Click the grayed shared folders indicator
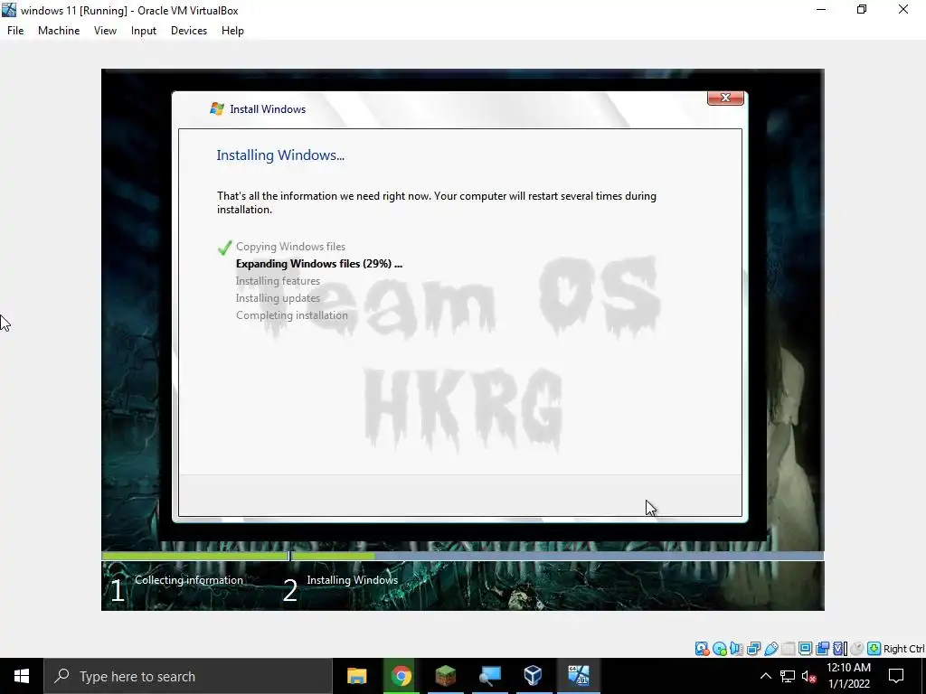Screen dimensions: 926x694 [788, 649]
